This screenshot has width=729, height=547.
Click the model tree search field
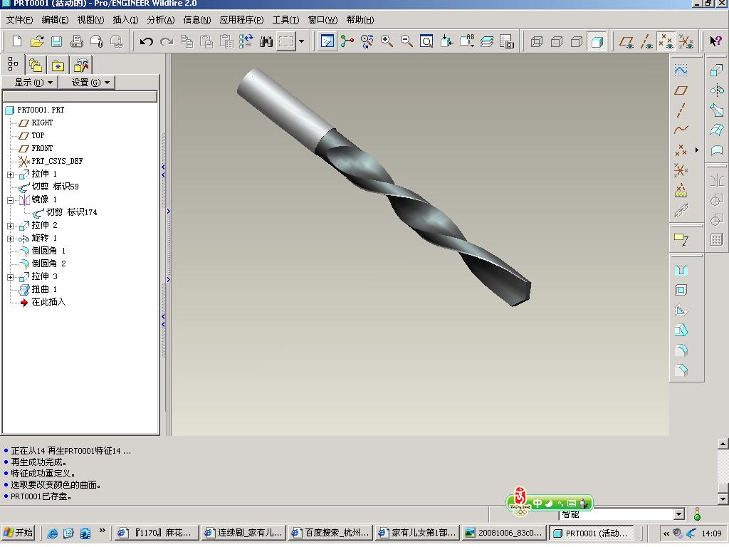(80, 96)
